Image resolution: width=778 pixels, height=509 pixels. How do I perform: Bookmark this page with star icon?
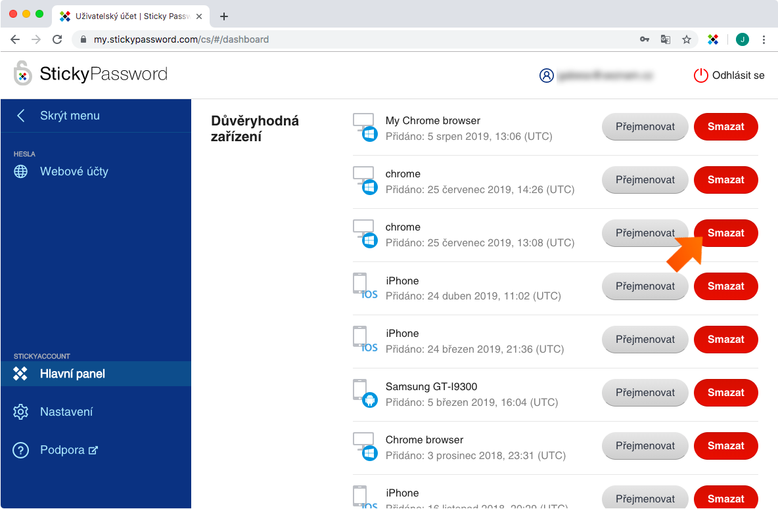tap(687, 39)
